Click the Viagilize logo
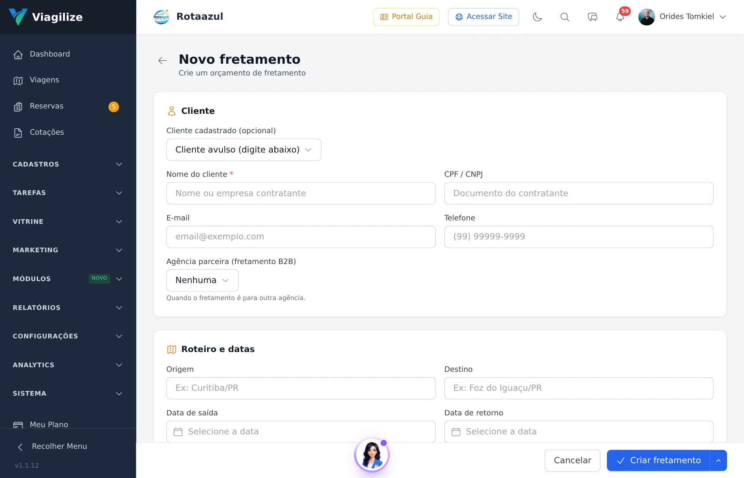 click(46, 17)
